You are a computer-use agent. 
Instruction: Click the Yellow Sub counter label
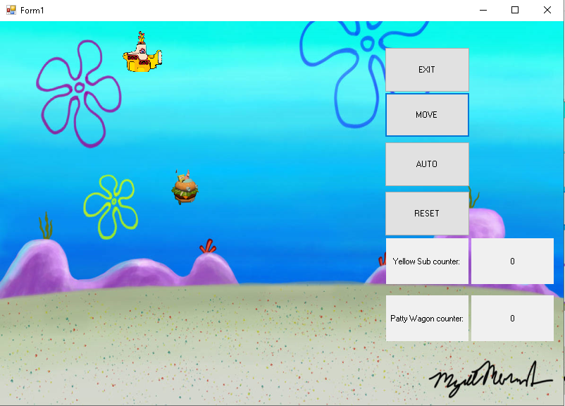[x=427, y=262]
